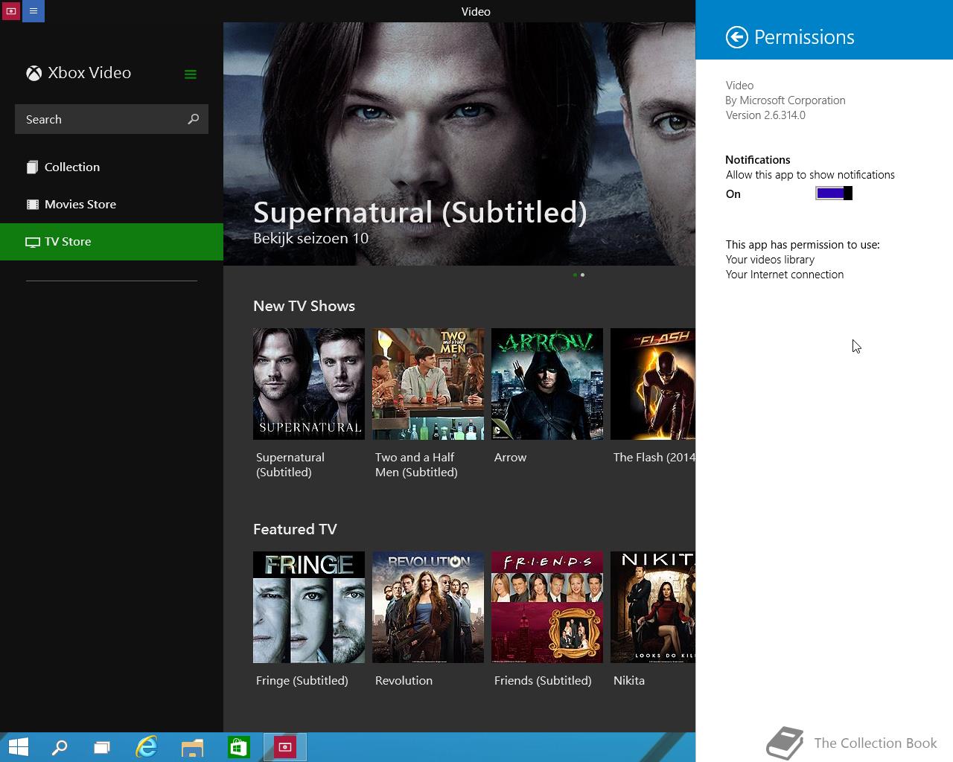Click the Video app taskbar button

click(x=285, y=747)
